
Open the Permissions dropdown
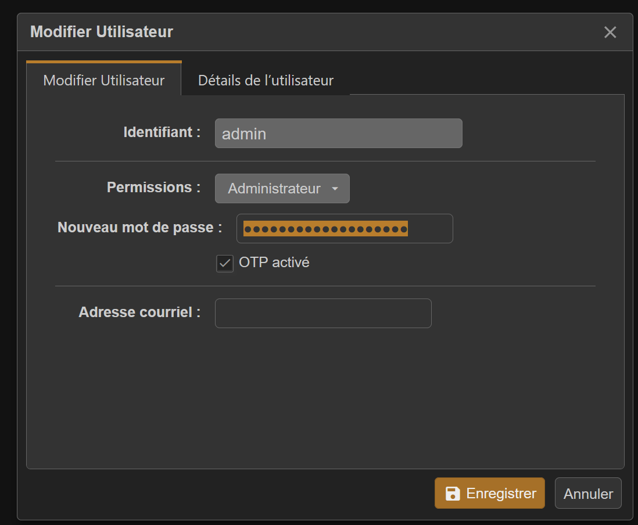[282, 189]
